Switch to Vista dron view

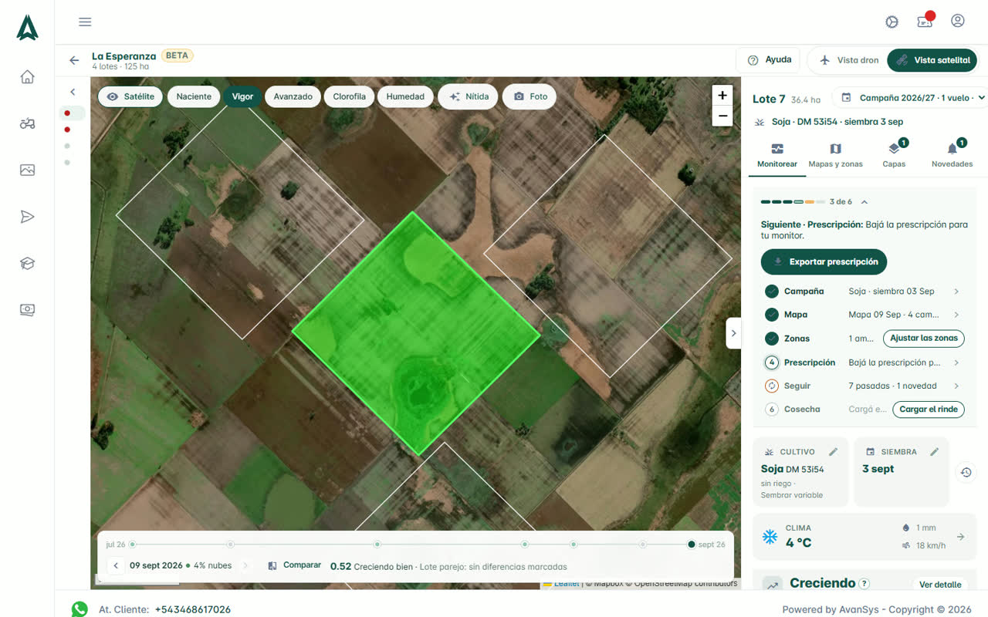coord(849,60)
